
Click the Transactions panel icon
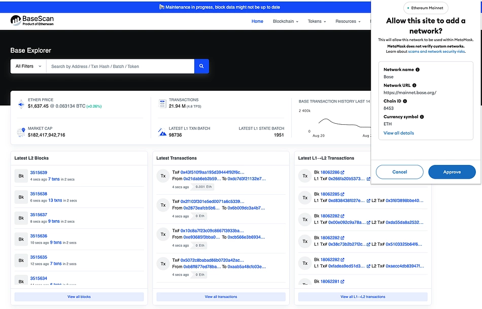coord(162,103)
